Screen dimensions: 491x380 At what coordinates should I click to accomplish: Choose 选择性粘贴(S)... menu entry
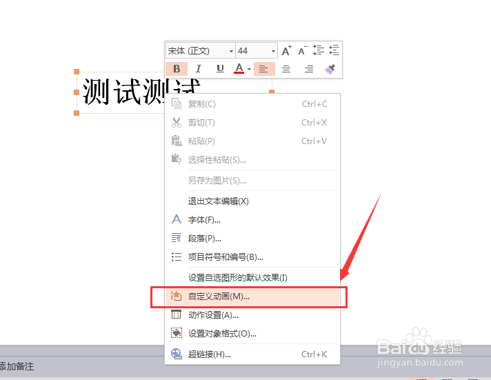point(252,160)
